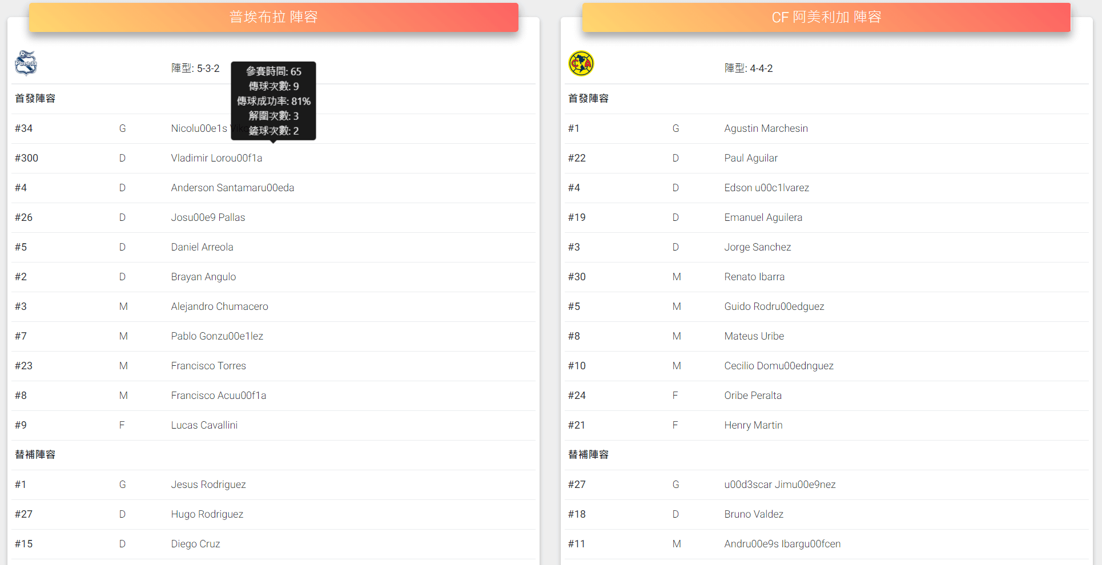The width and height of the screenshot is (1102, 565).
Task: Select the 陣型: 4-4-2 formation text
Action: tap(749, 68)
